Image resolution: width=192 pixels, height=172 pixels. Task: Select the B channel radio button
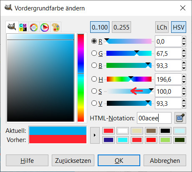click(x=94, y=65)
